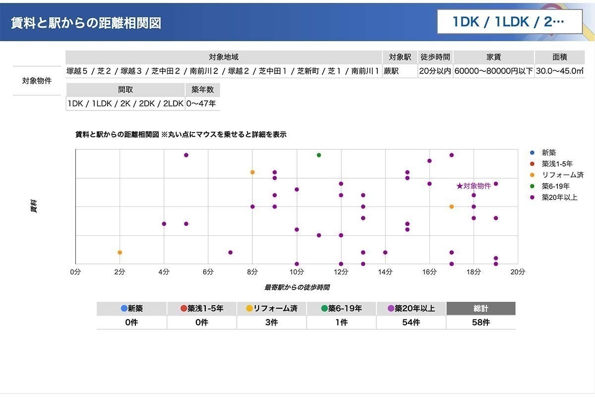Image resolution: width=595 pixels, height=397 pixels.
Task: Click the 54件 count under 築20年以上
Action: pyautogui.click(x=411, y=323)
